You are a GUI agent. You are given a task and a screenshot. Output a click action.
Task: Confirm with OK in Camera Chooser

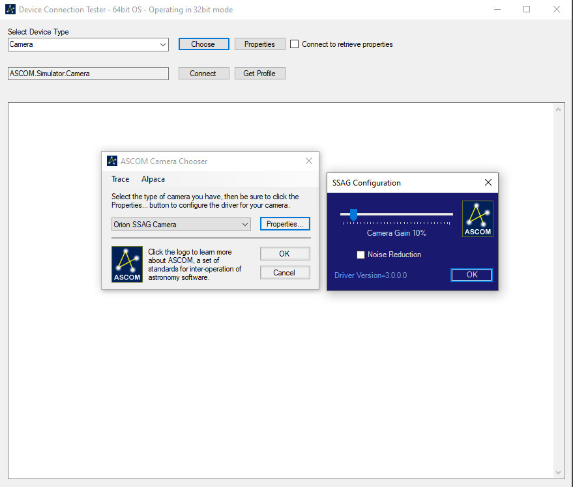click(285, 254)
